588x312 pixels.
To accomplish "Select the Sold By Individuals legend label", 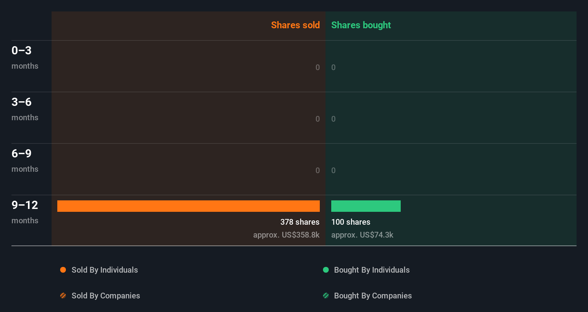I will [x=105, y=270].
